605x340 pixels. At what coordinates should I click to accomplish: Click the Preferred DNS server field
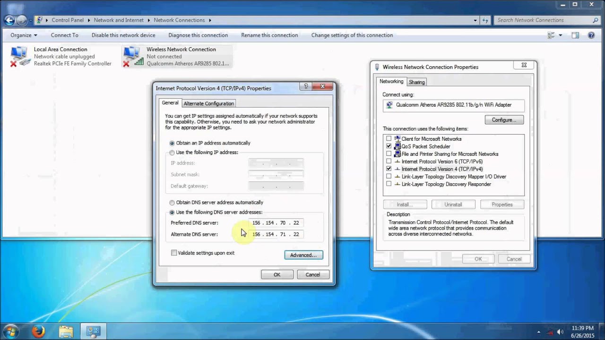(x=276, y=223)
